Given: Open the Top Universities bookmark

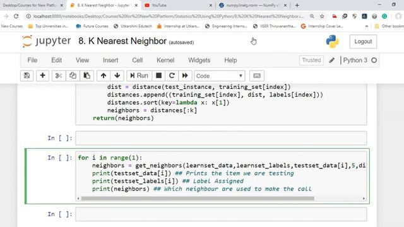Looking at the screenshot, I should pos(49,26).
